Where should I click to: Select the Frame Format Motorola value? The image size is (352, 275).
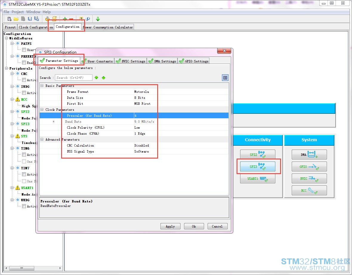tap(142, 92)
